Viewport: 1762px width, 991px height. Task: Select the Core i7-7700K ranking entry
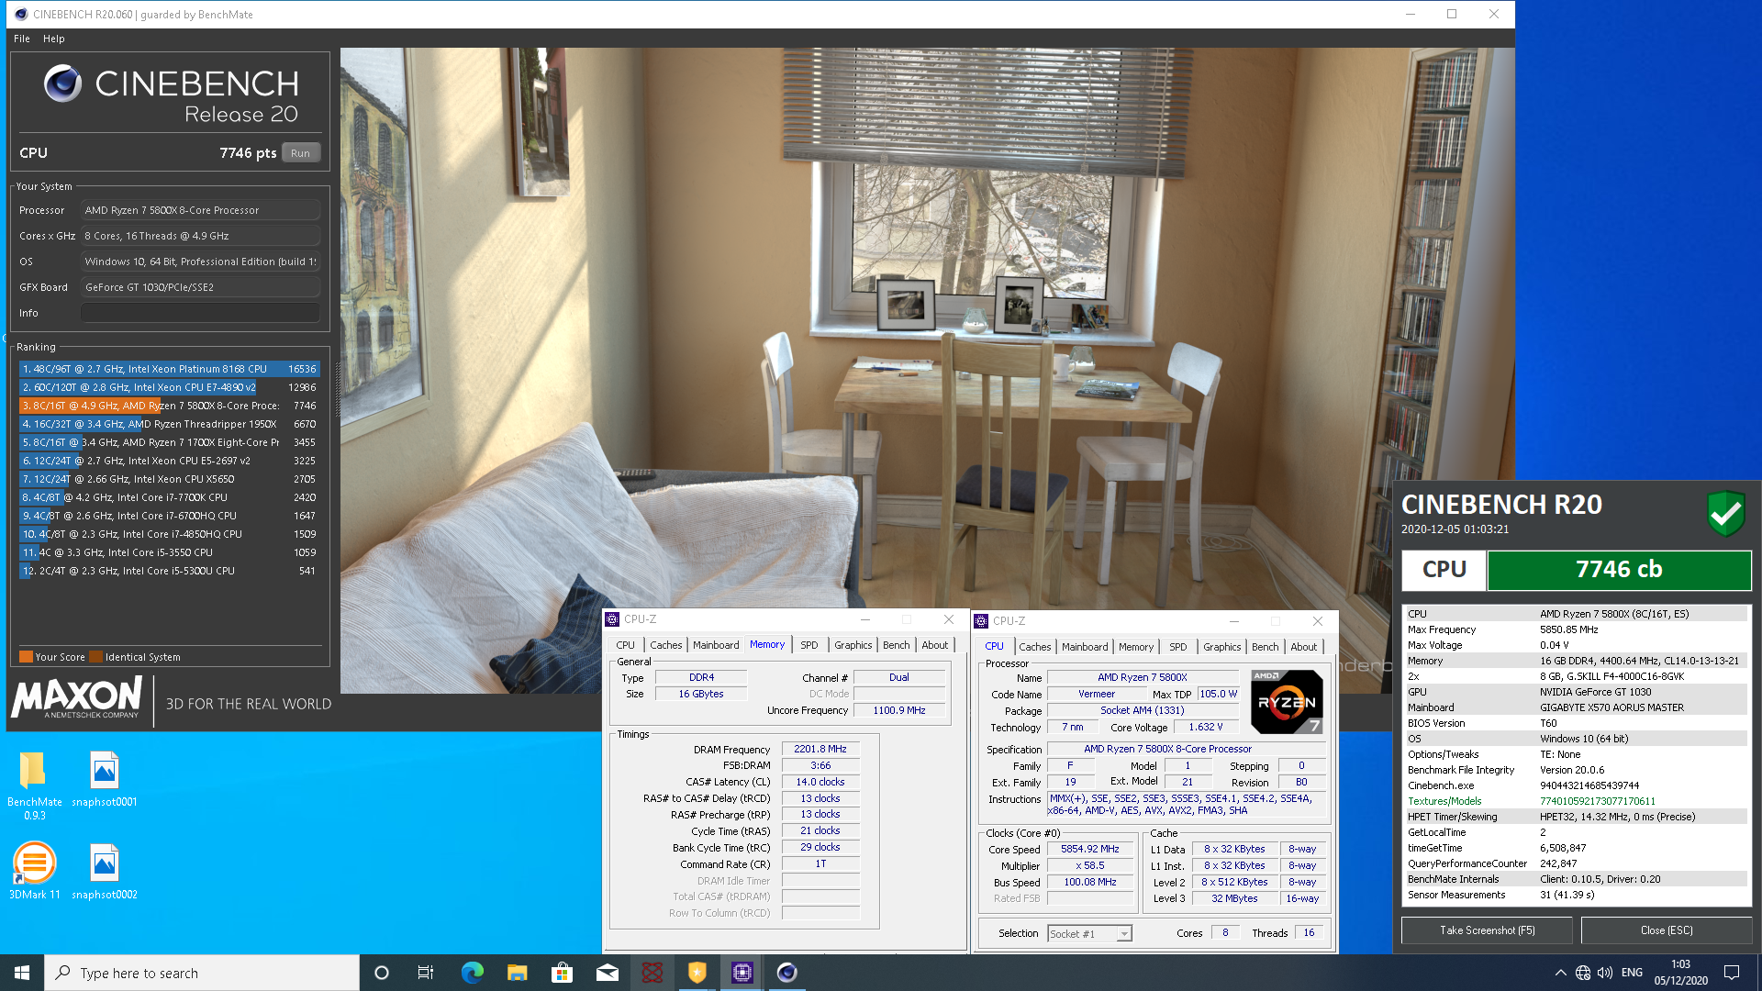(x=170, y=497)
